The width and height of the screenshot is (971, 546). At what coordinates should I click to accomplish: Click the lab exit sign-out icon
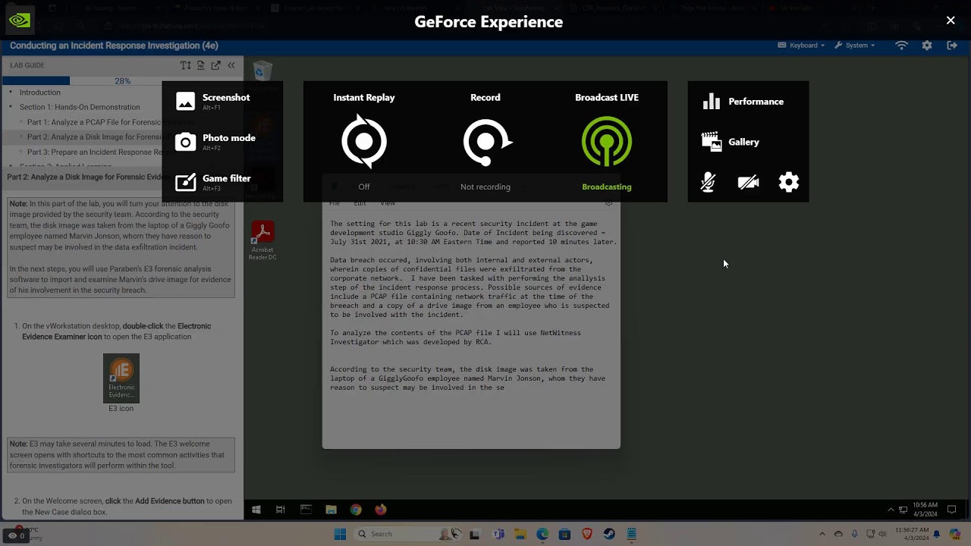click(x=952, y=45)
